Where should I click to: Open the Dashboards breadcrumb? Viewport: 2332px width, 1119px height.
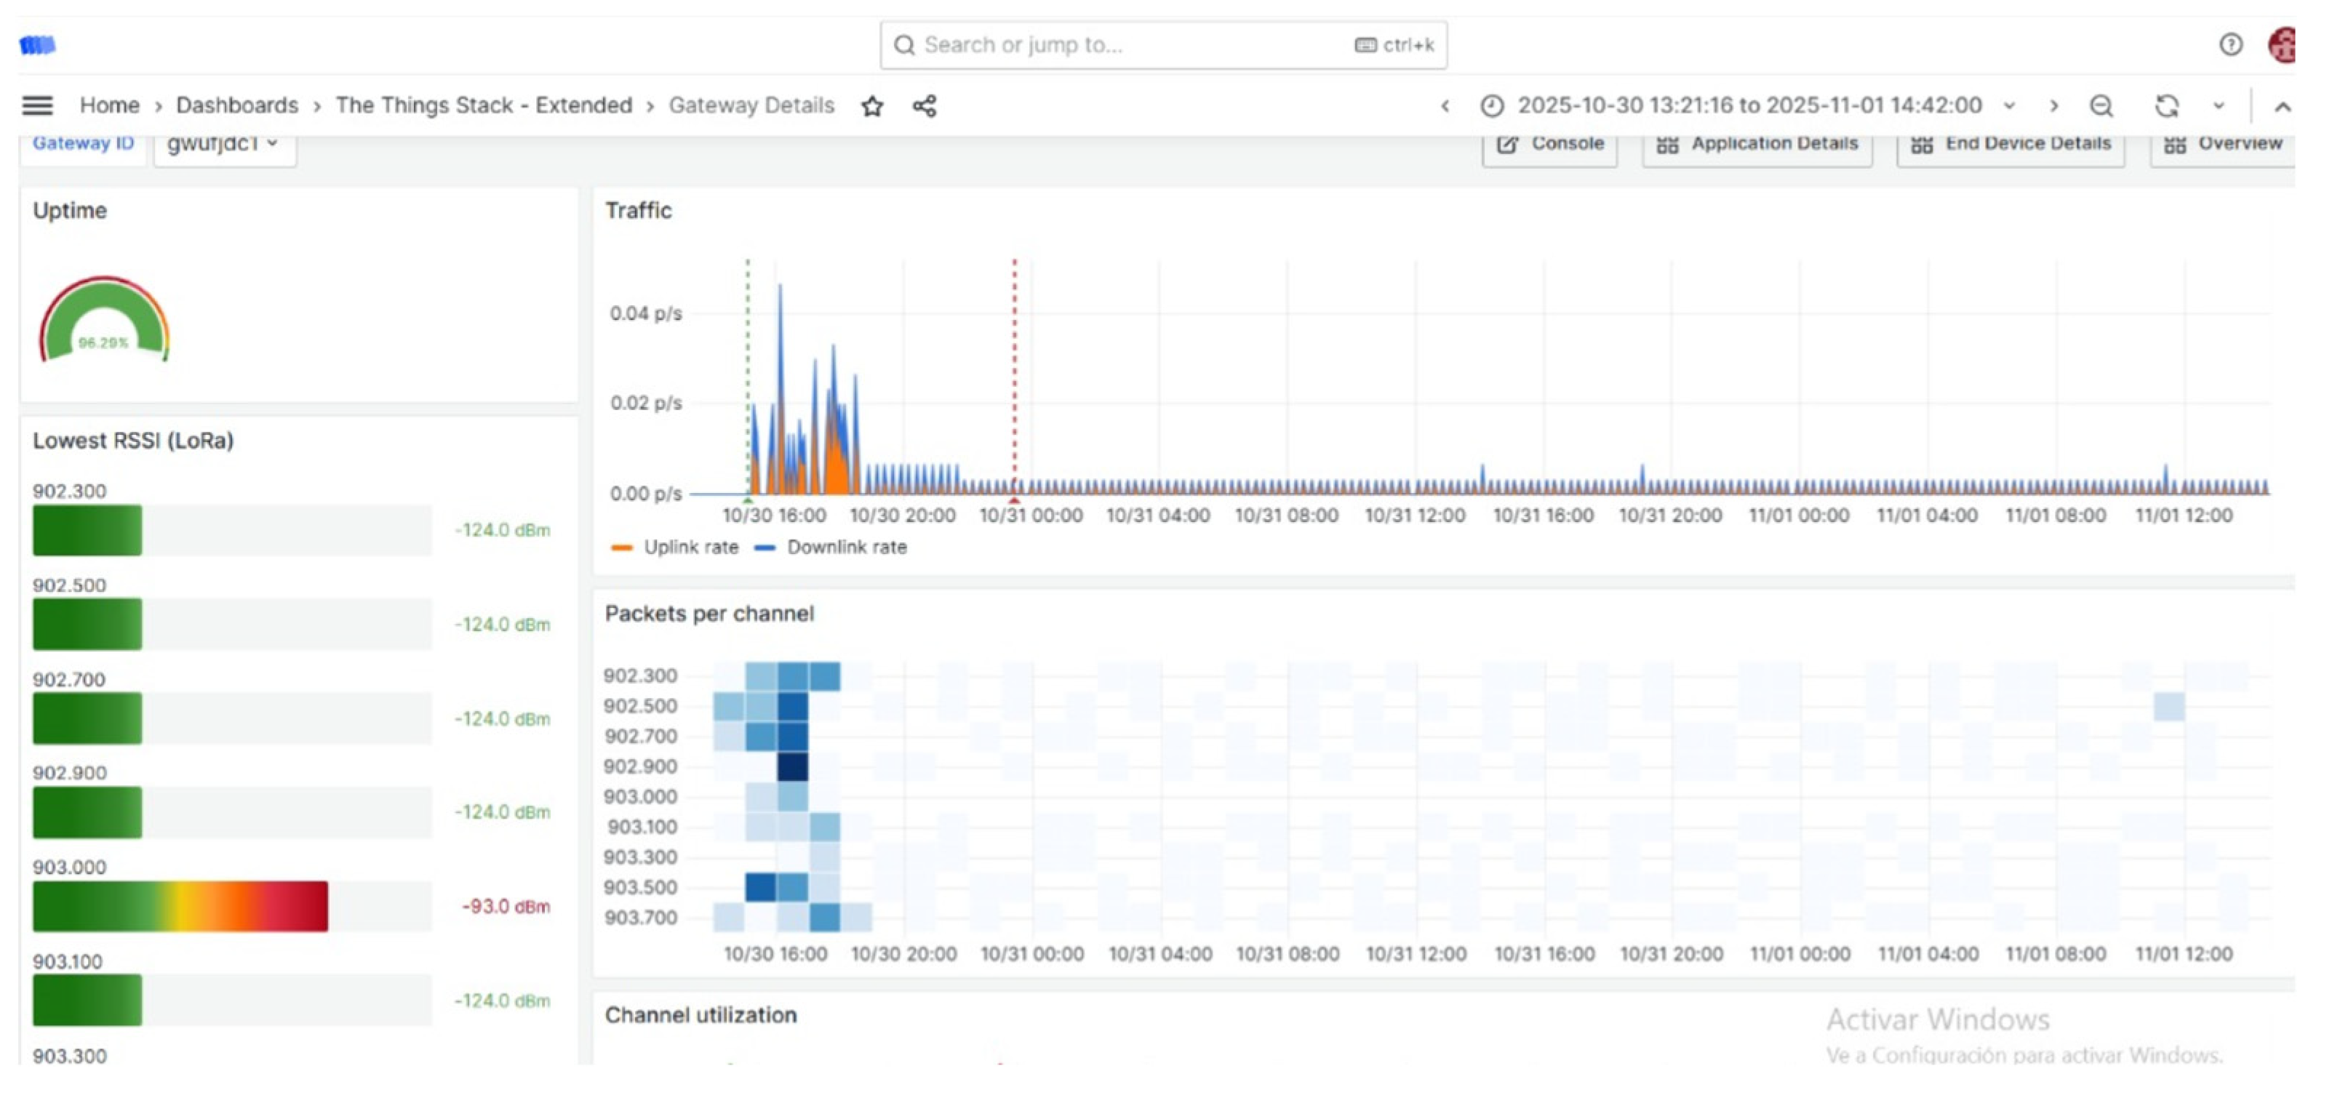(x=237, y=105)
